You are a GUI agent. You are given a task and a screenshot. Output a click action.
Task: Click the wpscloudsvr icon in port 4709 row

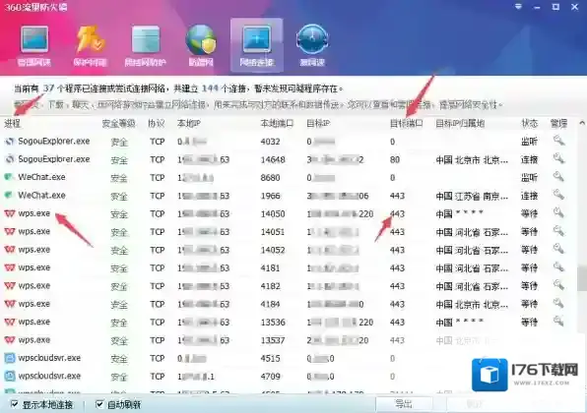(x=10, y=376)
